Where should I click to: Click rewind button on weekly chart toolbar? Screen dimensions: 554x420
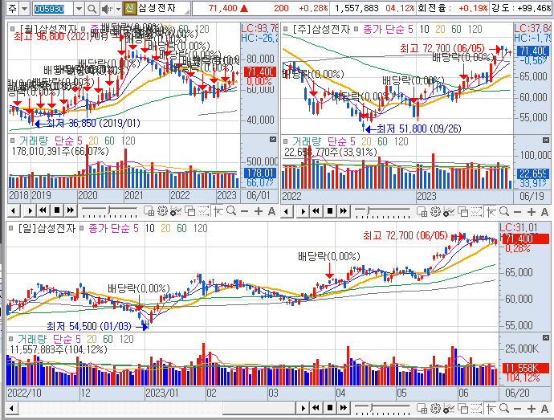[316, 211]
